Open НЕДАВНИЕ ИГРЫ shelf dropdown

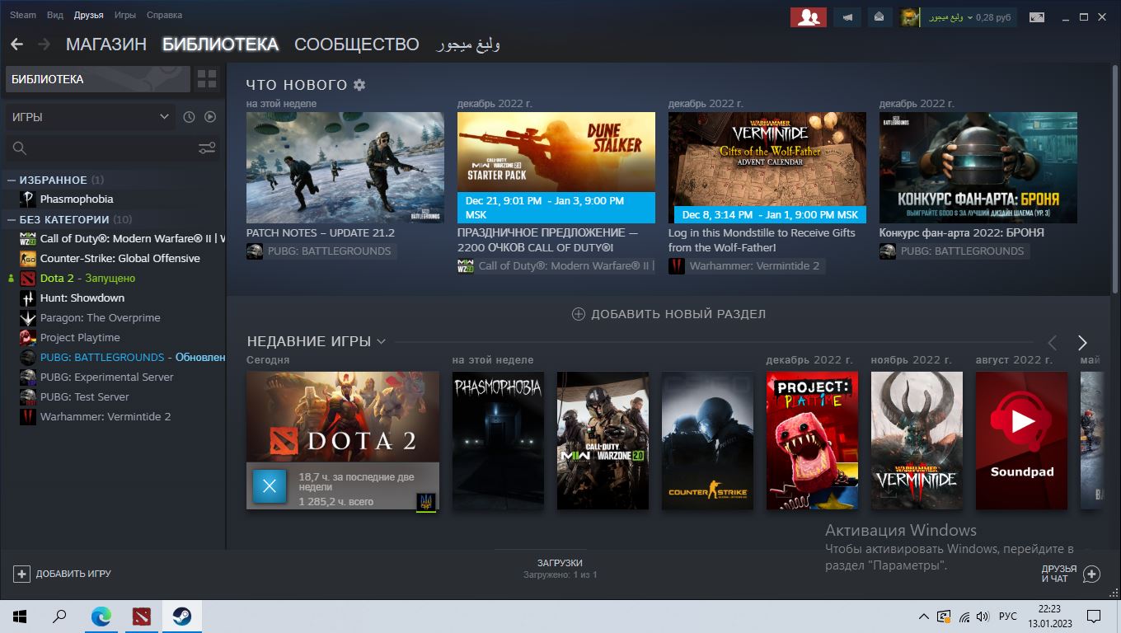pyautogui.click(x=381, y=341)
